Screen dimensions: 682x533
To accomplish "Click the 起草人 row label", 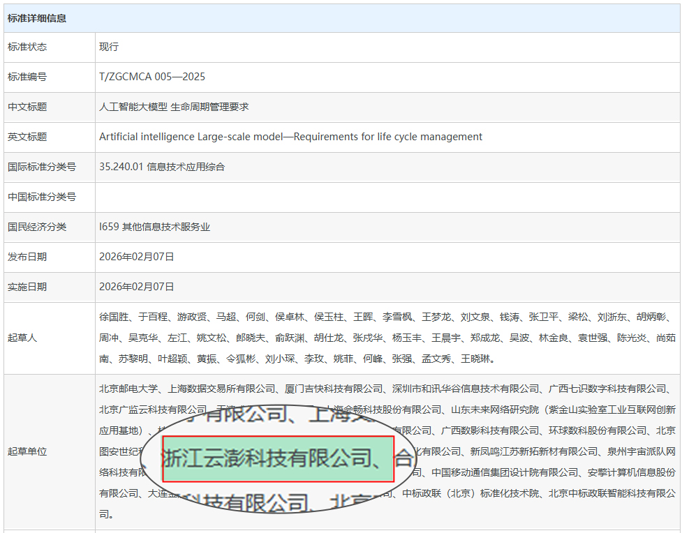I will 22,338.
